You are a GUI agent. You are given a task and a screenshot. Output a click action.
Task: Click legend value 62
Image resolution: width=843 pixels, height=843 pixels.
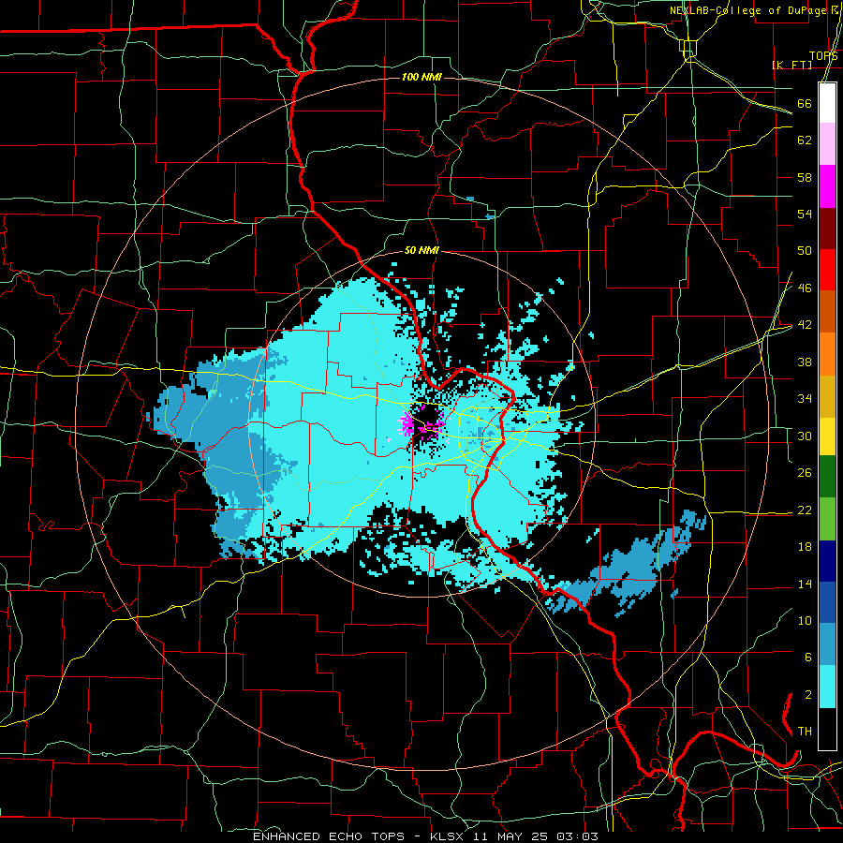[805, 140]
